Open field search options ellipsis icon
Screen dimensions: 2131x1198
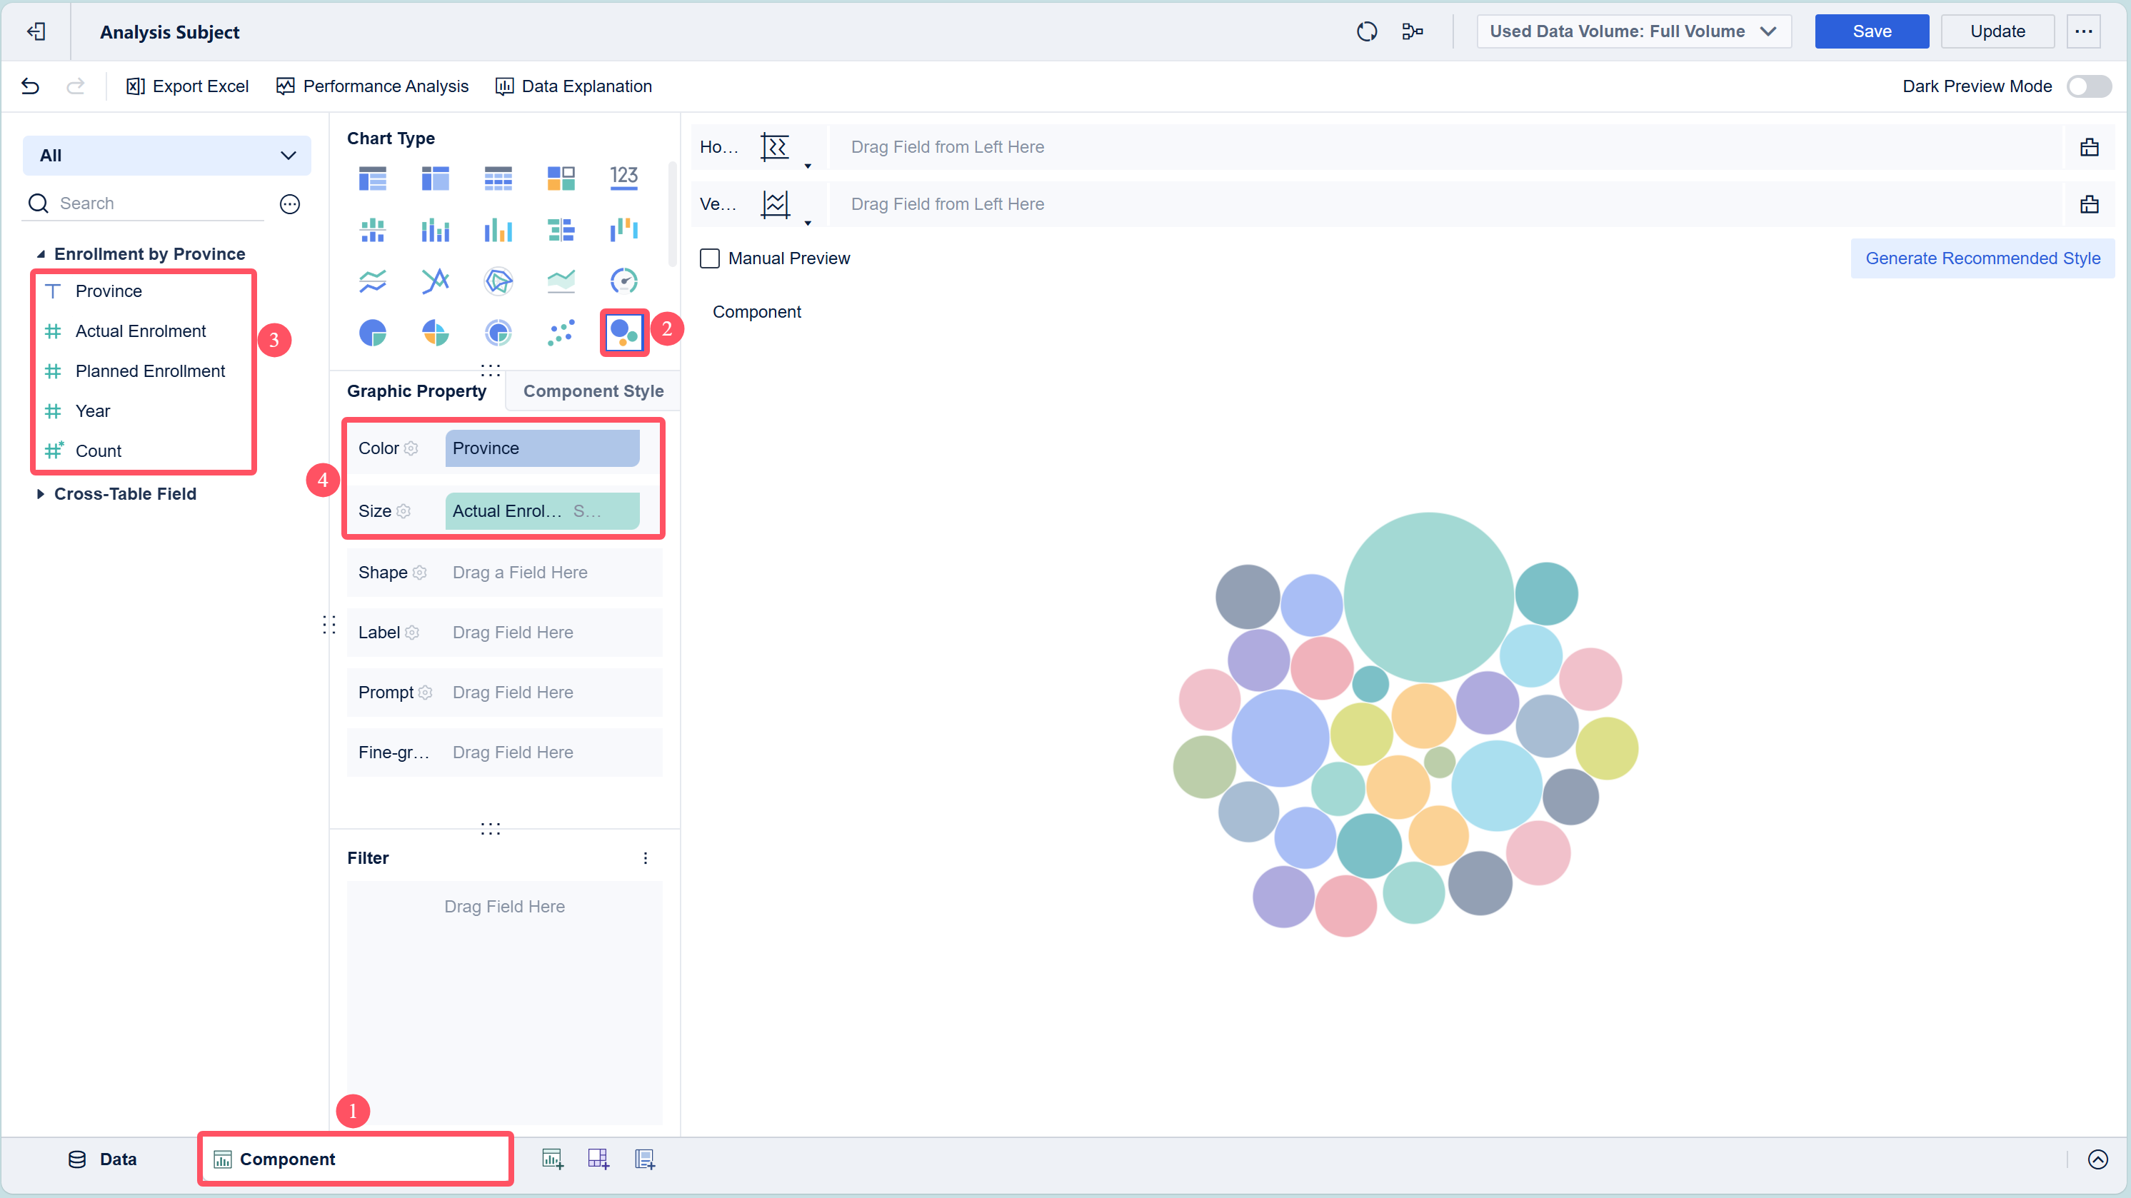(289, 203)
